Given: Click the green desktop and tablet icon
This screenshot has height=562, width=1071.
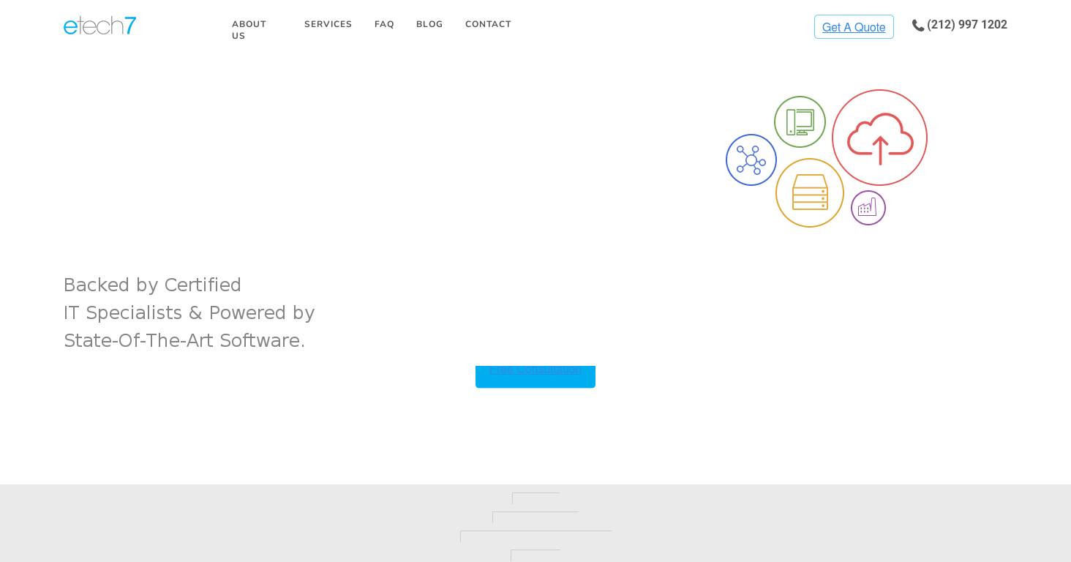Looking at the screenshot, I should click(800, 122).
